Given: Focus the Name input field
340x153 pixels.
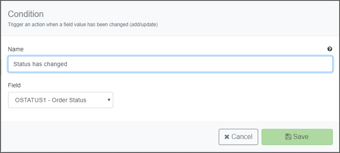Looking at the screenshot, I should point(170,64).
